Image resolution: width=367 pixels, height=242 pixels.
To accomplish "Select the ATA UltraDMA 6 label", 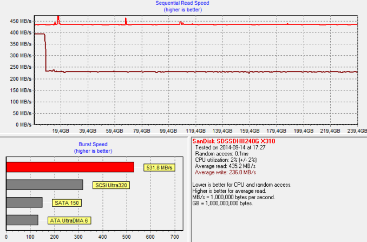I will tap(69, 220).
